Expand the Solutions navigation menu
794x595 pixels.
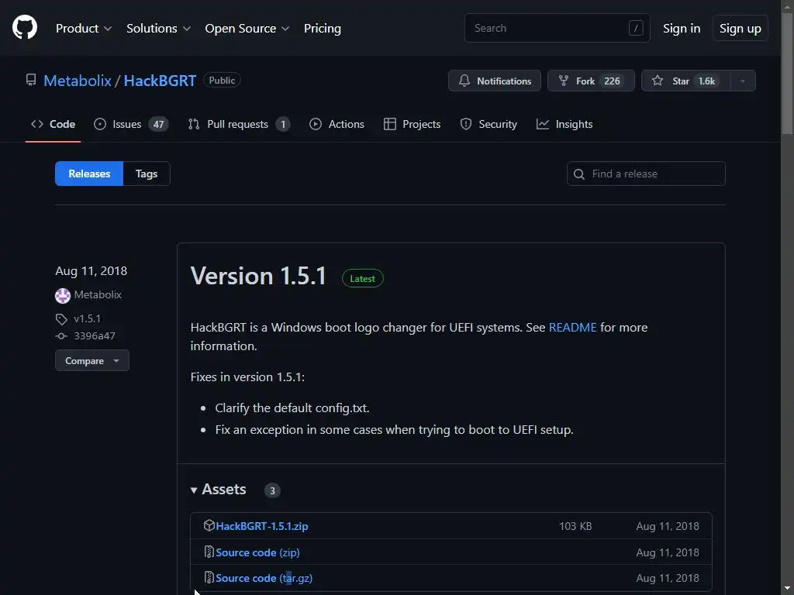pos(158,29)
